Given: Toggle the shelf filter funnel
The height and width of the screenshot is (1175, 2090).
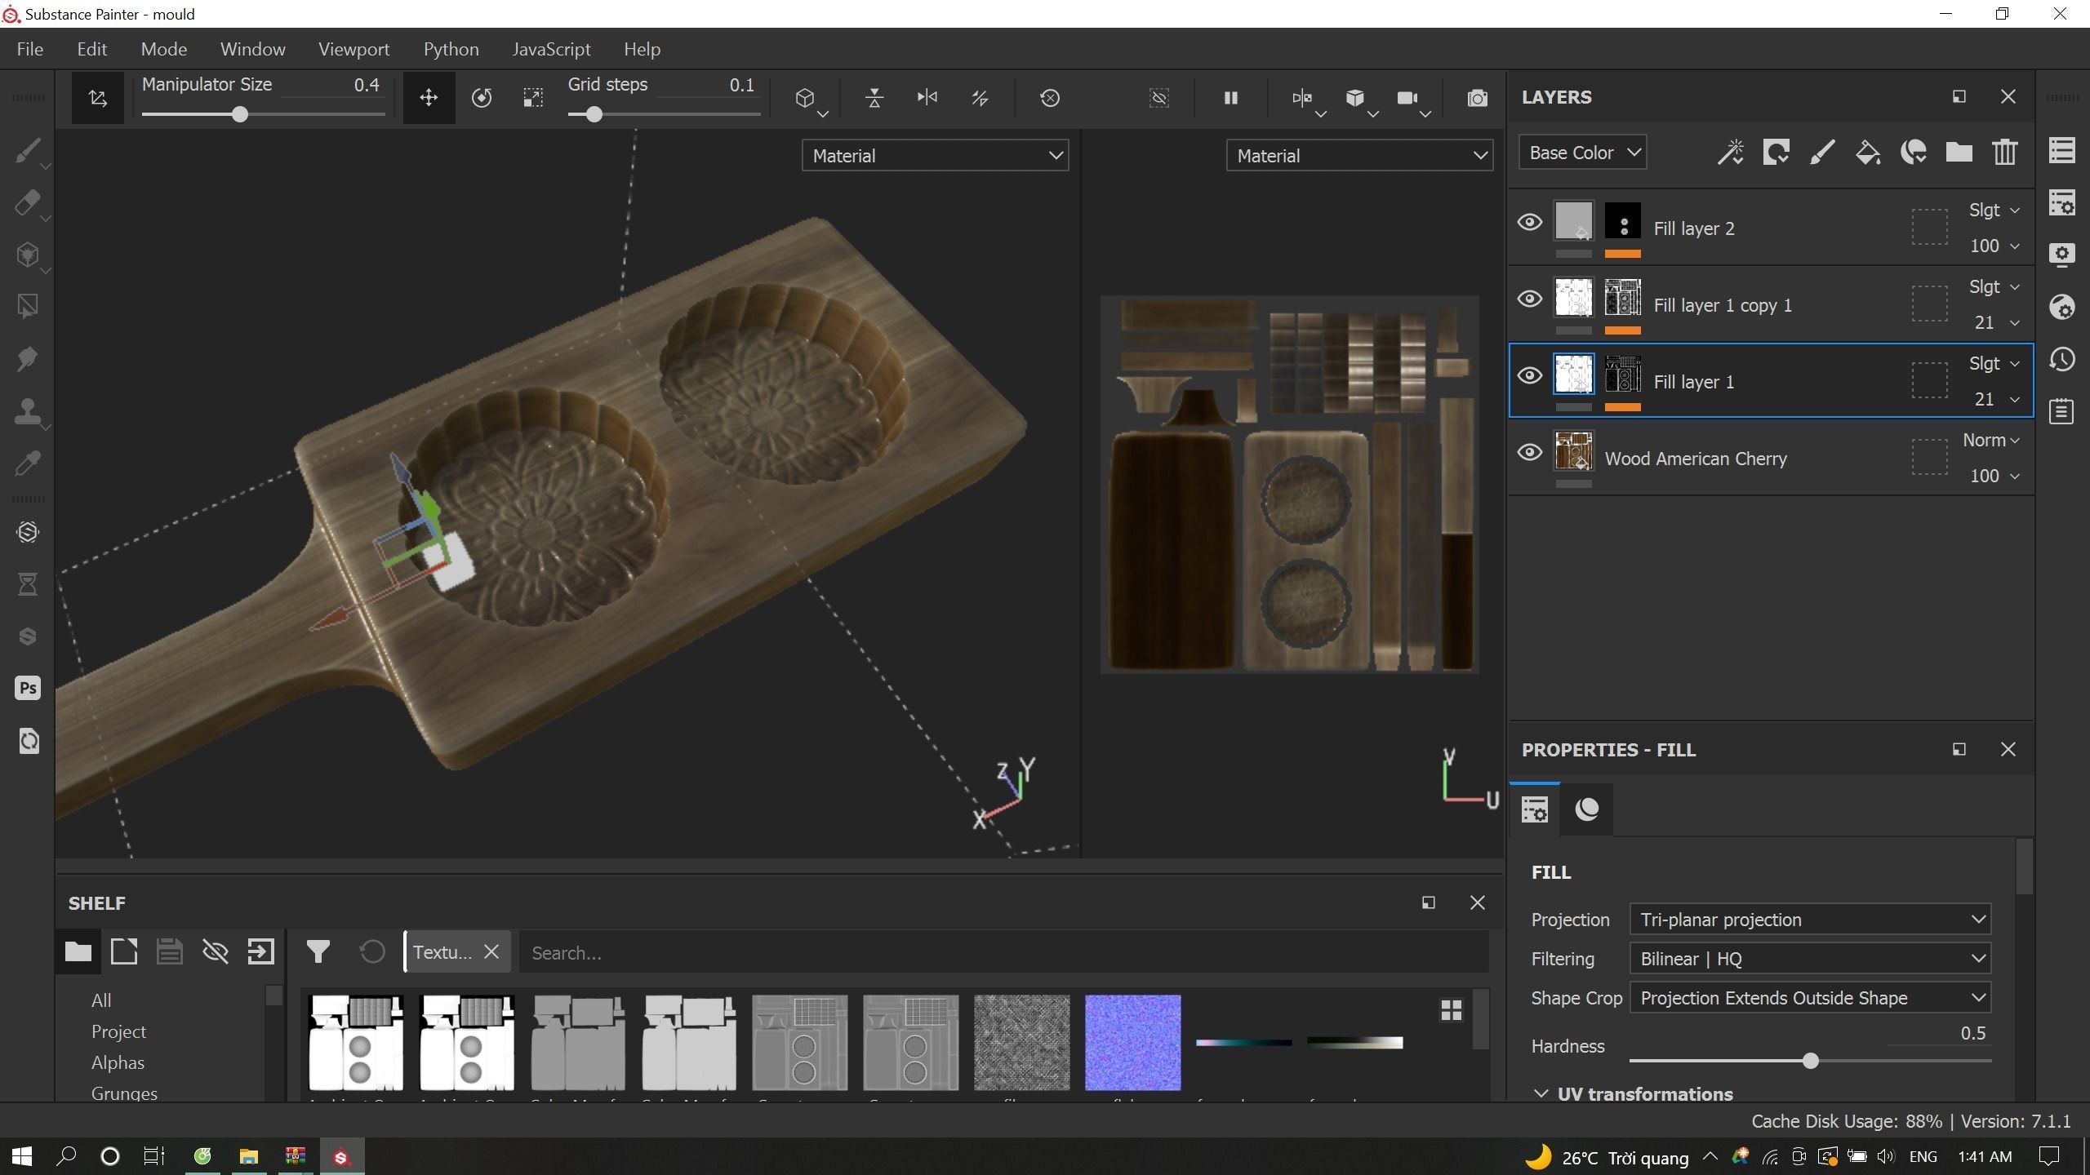Looking at the screenshot, I should (318, 951).
